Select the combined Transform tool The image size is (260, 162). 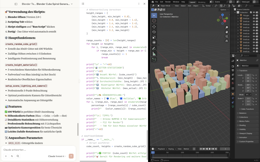click(x=154, y=43)
